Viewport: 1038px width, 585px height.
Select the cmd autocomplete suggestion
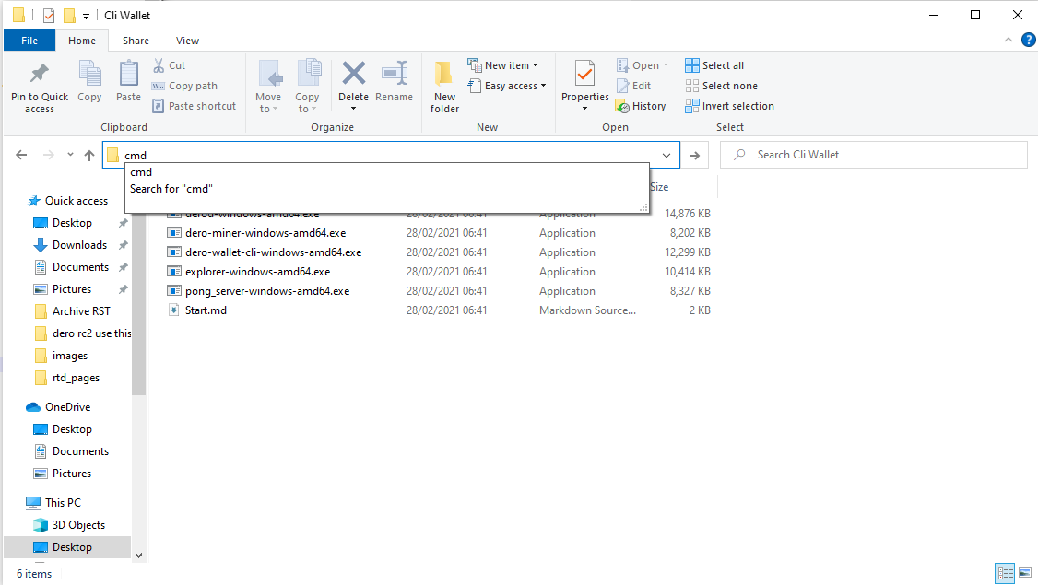click(387, 172)
